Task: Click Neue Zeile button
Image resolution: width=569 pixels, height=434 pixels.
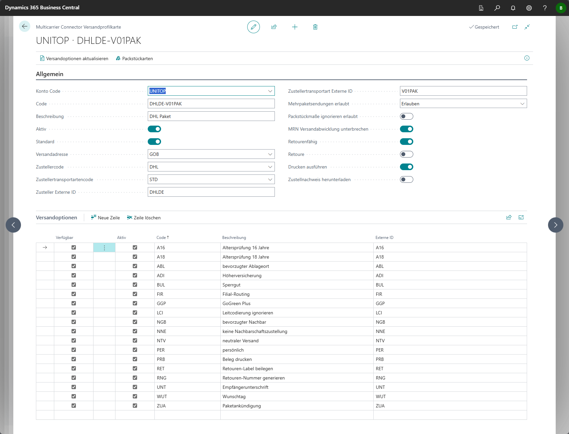Action: [105, 218]
